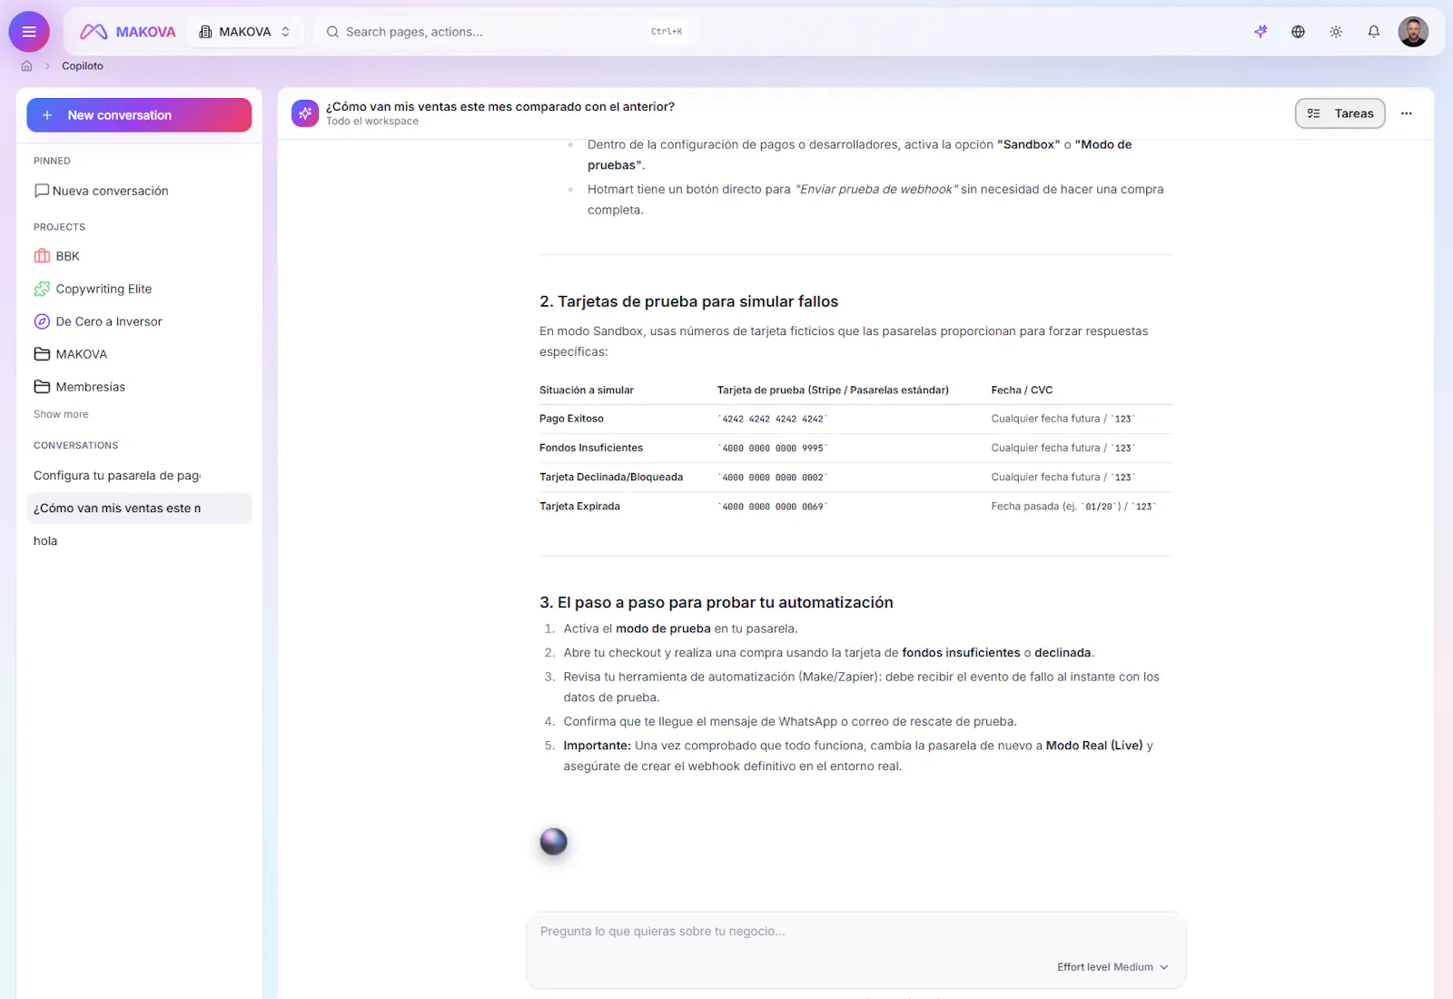The image size is (1453, 999).
Task: Open the De Cero a Inversor project
Action: 139,321
